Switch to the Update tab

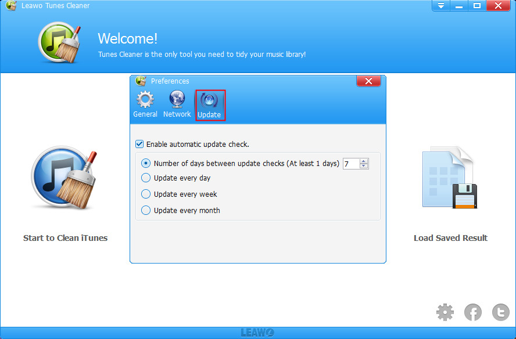(x=210, y=105)
